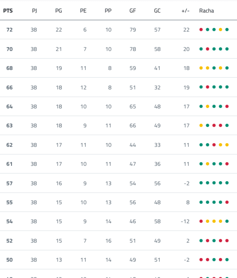The image size is (237, 278).
Task: Click the GF column header
Action: 132,11
